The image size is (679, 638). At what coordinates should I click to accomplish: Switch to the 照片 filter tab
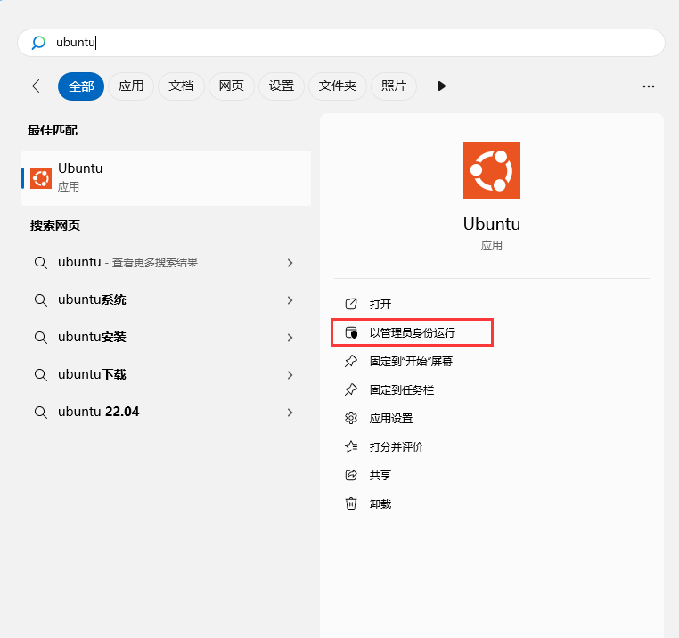point(394,86)
